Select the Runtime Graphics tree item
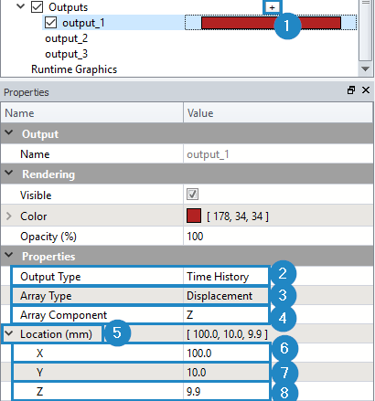The width and height of the screenshot is (375, 401). [74, 69]
